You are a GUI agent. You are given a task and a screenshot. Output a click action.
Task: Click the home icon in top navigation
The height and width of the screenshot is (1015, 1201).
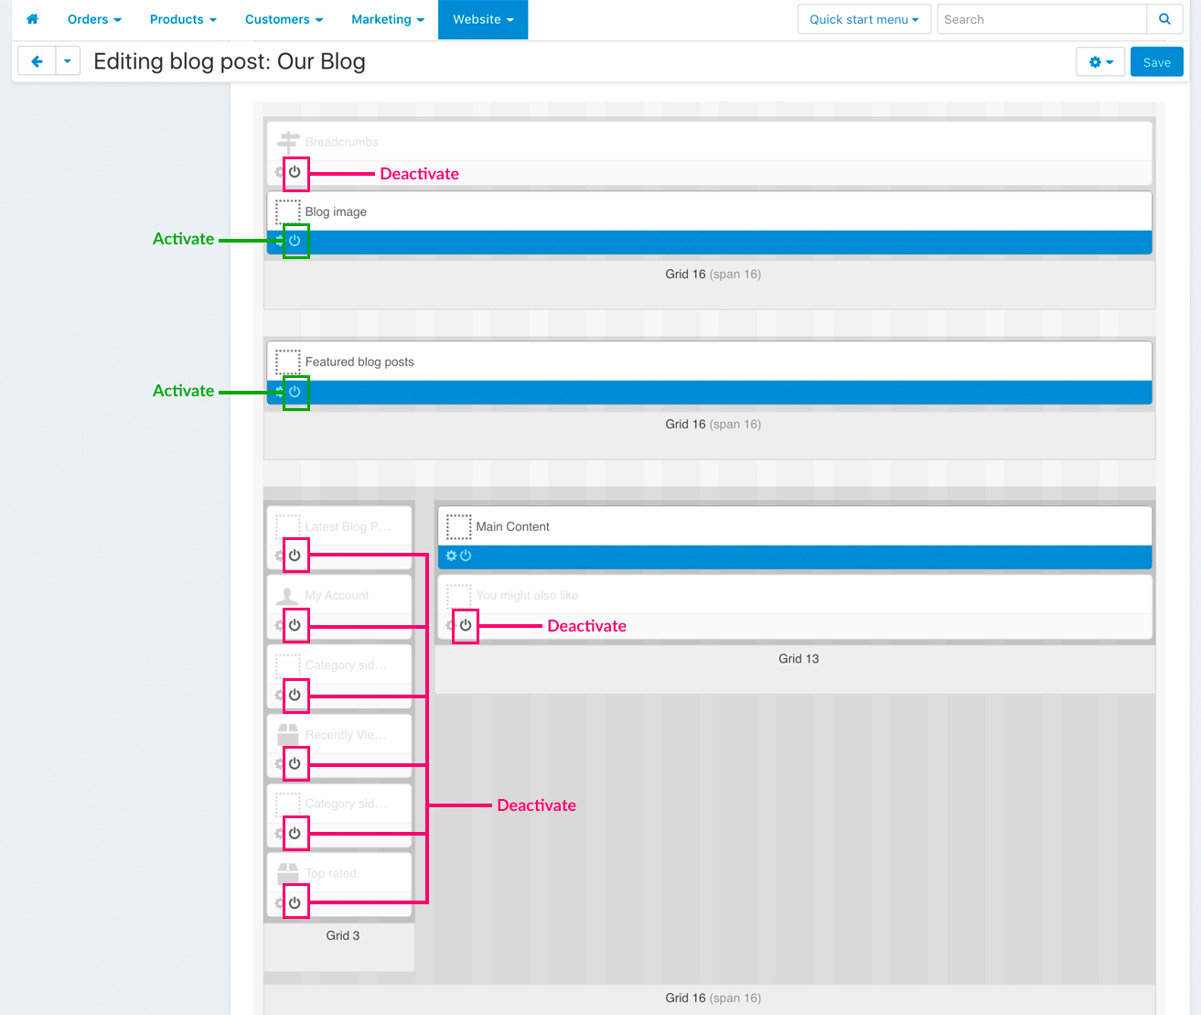point(32,19)
